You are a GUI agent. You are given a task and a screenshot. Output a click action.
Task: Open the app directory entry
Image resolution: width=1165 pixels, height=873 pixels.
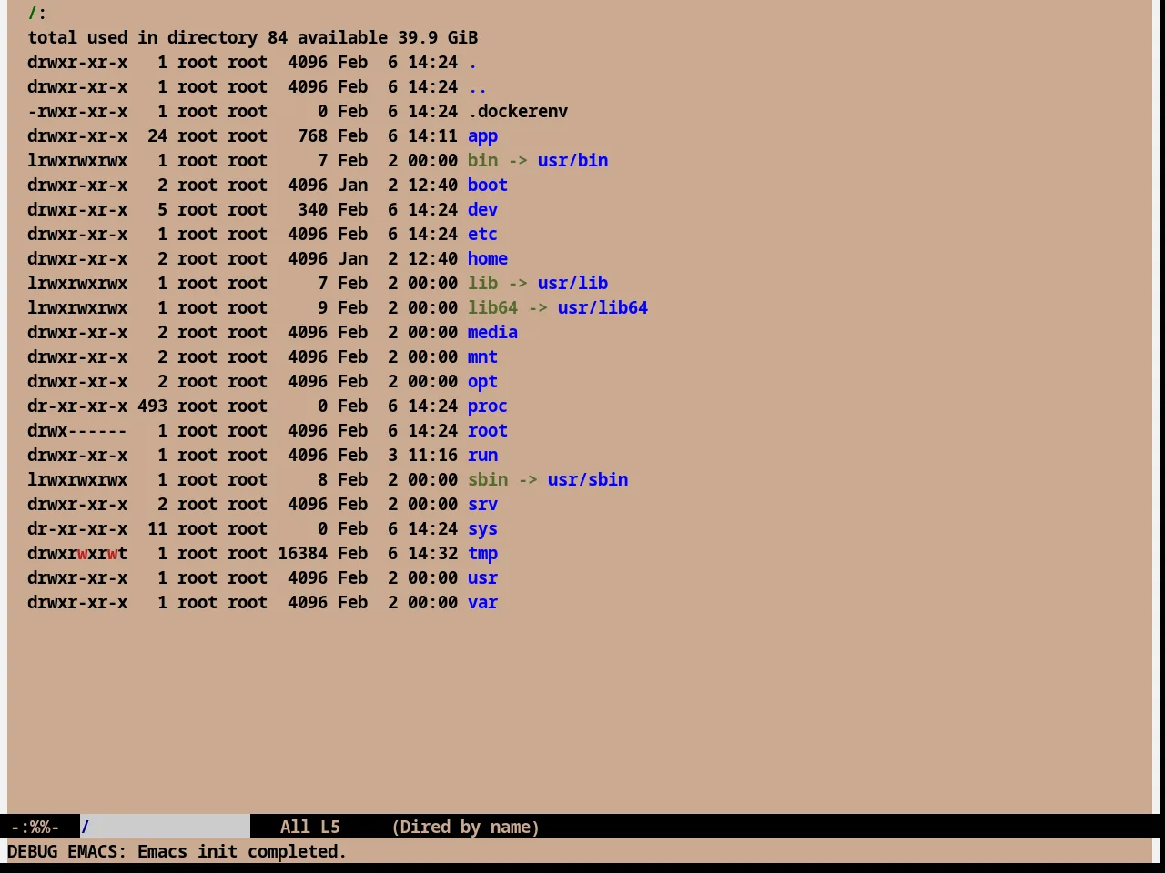pos(482,136)
